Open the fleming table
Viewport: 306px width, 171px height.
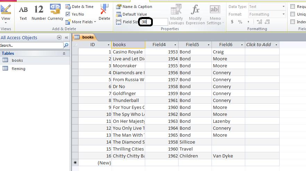(18, 68)
